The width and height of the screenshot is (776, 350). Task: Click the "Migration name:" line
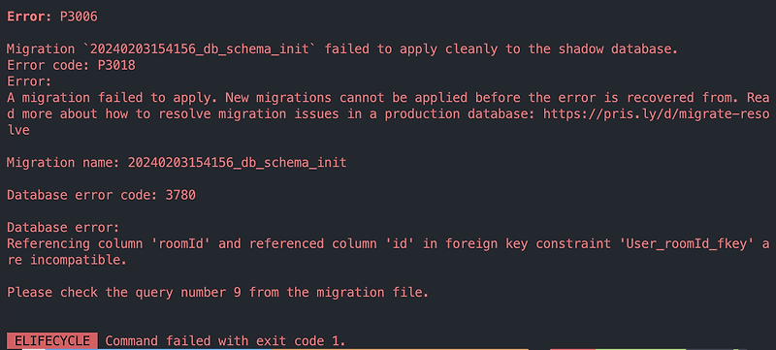coord(177,163)
